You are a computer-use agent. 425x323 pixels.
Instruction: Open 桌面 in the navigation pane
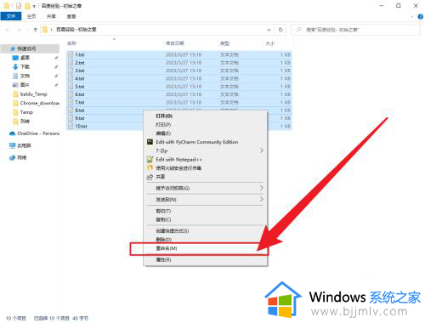click(x=25, y=58)
